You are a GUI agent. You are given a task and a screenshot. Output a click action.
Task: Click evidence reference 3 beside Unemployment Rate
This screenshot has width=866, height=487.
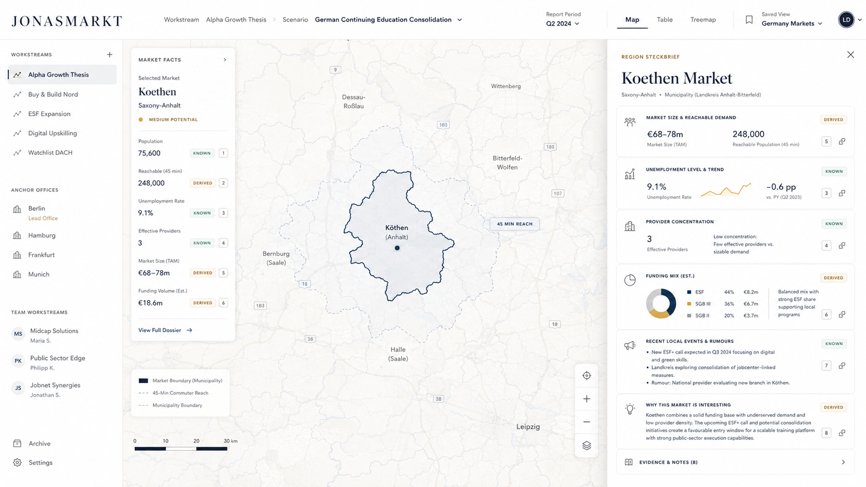223,213
